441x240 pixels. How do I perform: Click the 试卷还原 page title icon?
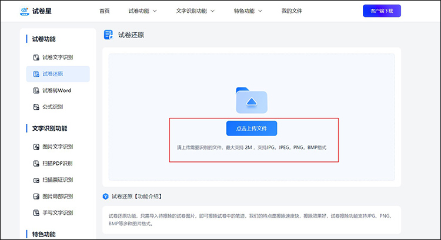click(x=108, y=35)
